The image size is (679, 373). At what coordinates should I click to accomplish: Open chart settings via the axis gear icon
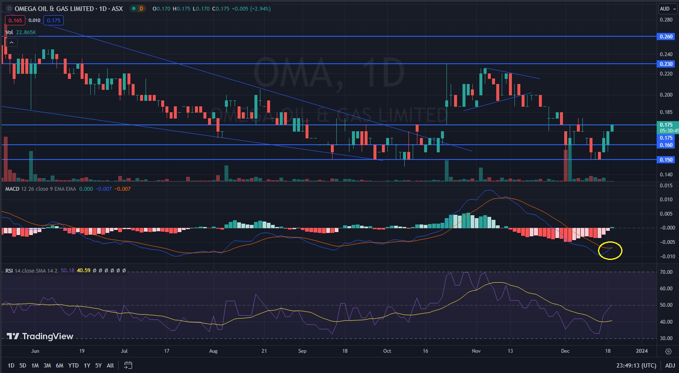click(x=668, y=351)
